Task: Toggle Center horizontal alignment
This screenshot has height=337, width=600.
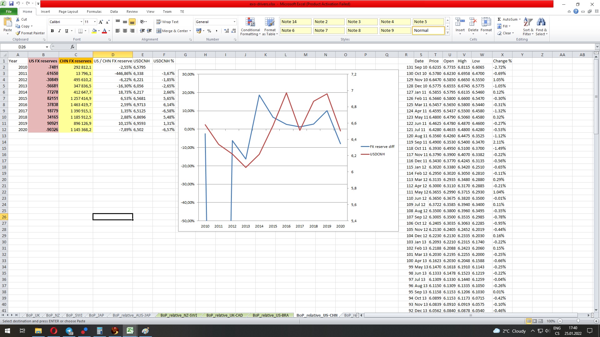Action: click(125, 31)
